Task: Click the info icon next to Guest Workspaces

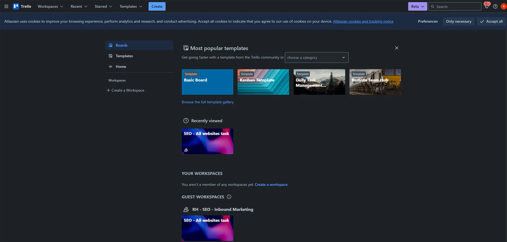Action: pos(229,197)
